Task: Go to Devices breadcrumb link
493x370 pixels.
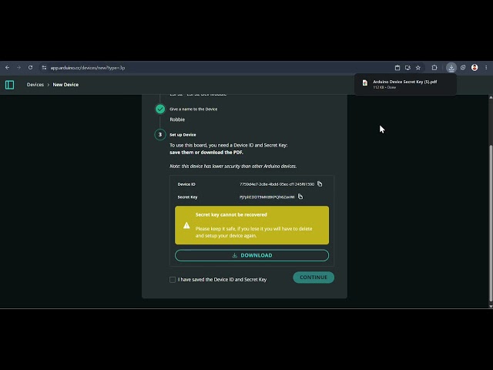Action: 35,85
